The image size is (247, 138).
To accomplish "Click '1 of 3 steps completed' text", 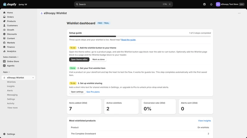I will click(200, 33).
